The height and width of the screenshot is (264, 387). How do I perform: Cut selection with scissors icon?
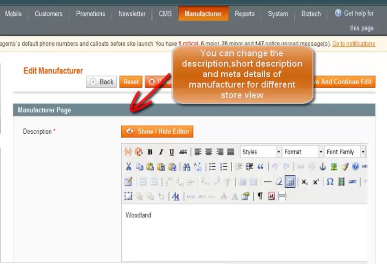coord(128,167)
